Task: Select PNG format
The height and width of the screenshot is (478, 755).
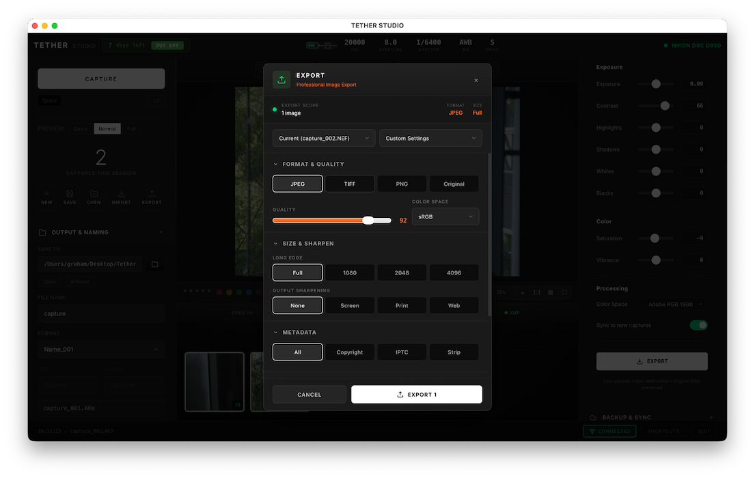Action: pos(402,184)
